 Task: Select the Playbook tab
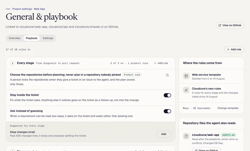[32, 38]
